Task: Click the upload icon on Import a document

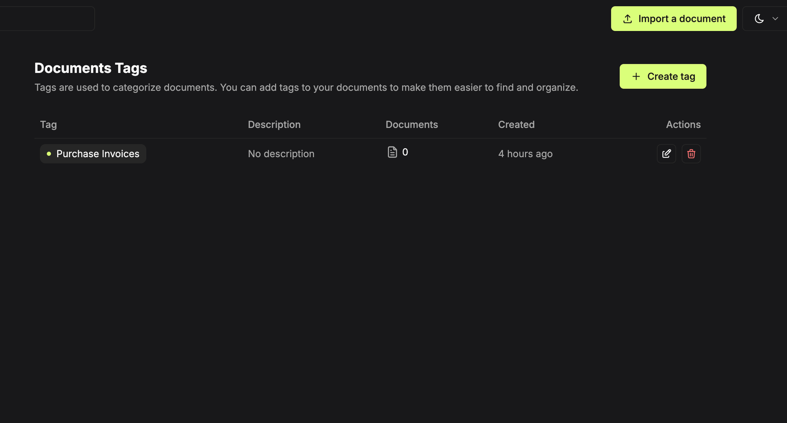Action: tap(628, 19)
